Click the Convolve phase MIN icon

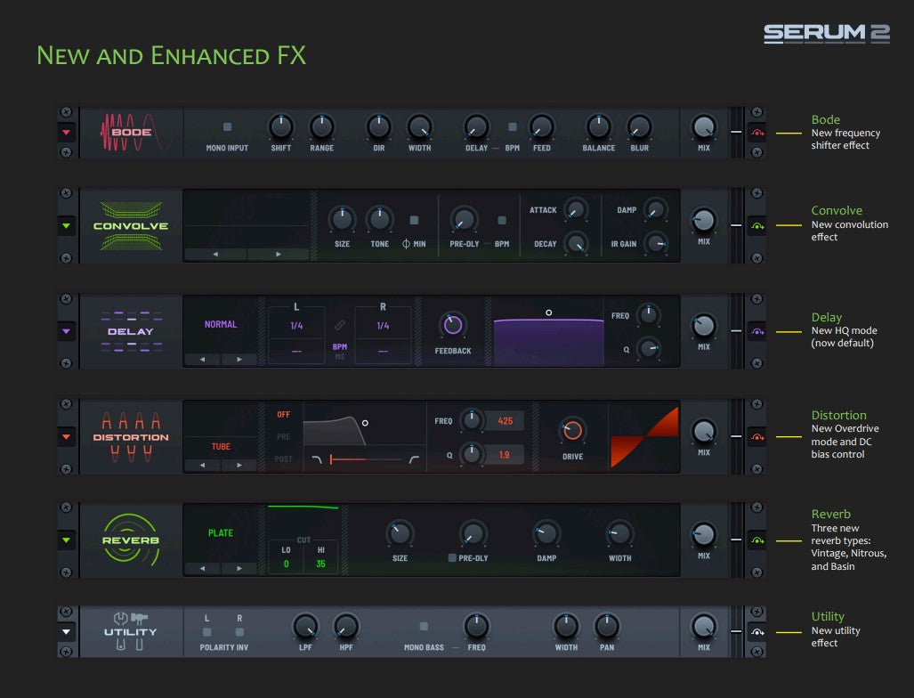(x=407, y=244)
